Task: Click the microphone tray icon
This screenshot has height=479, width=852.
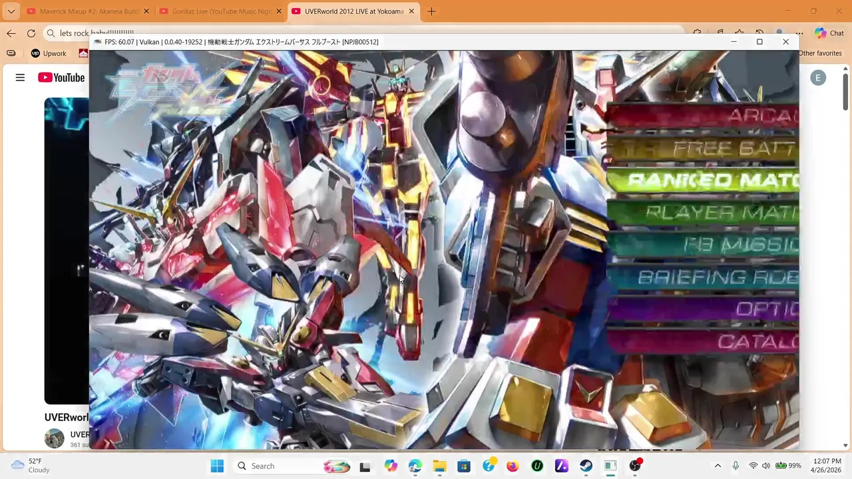Action: point(736,466)
